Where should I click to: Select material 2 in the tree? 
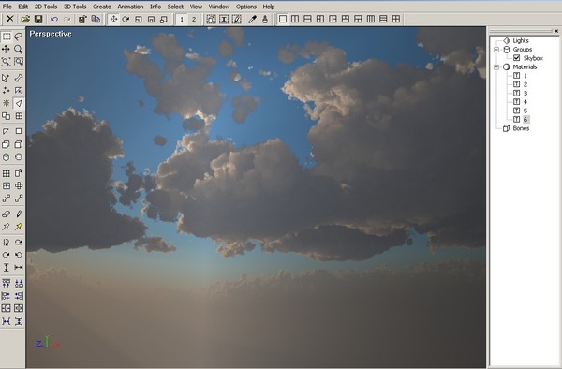(525, 84)
